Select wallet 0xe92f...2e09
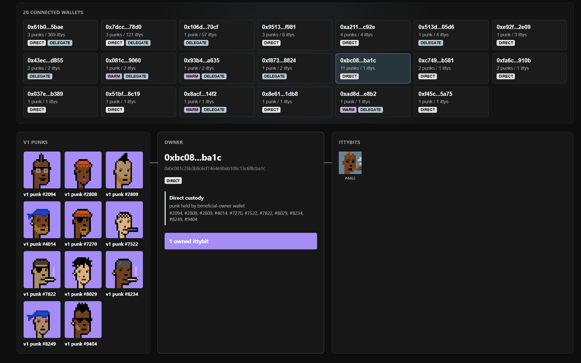This screenshot has height=363, width=581. pos(530,35)
